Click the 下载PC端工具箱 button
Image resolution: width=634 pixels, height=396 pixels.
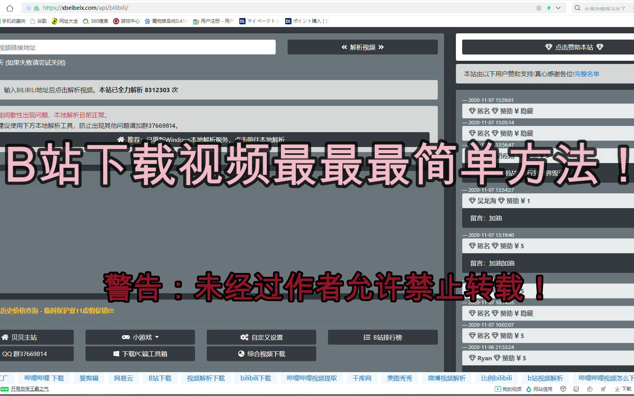(140, 354)
